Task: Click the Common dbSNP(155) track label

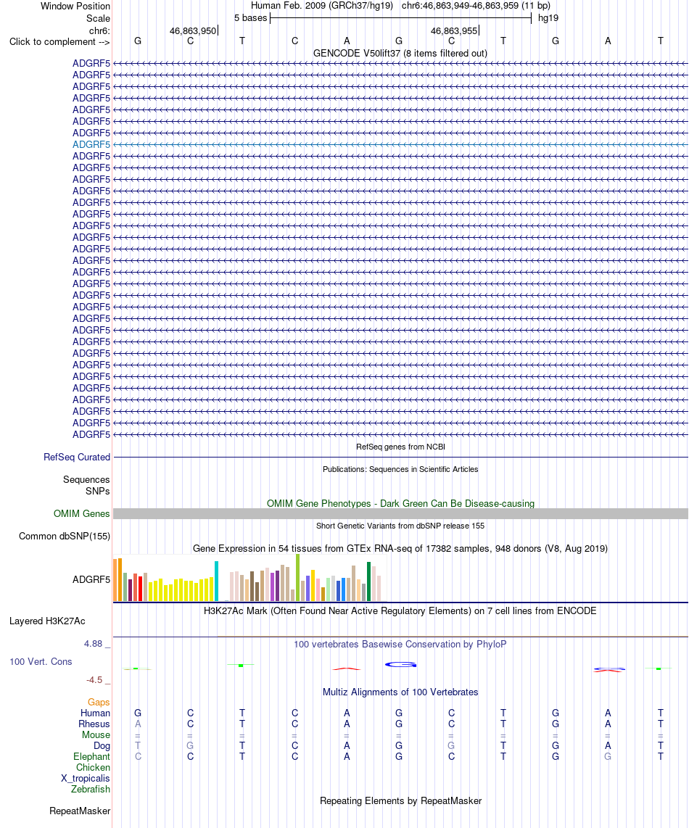Action: 65,537
